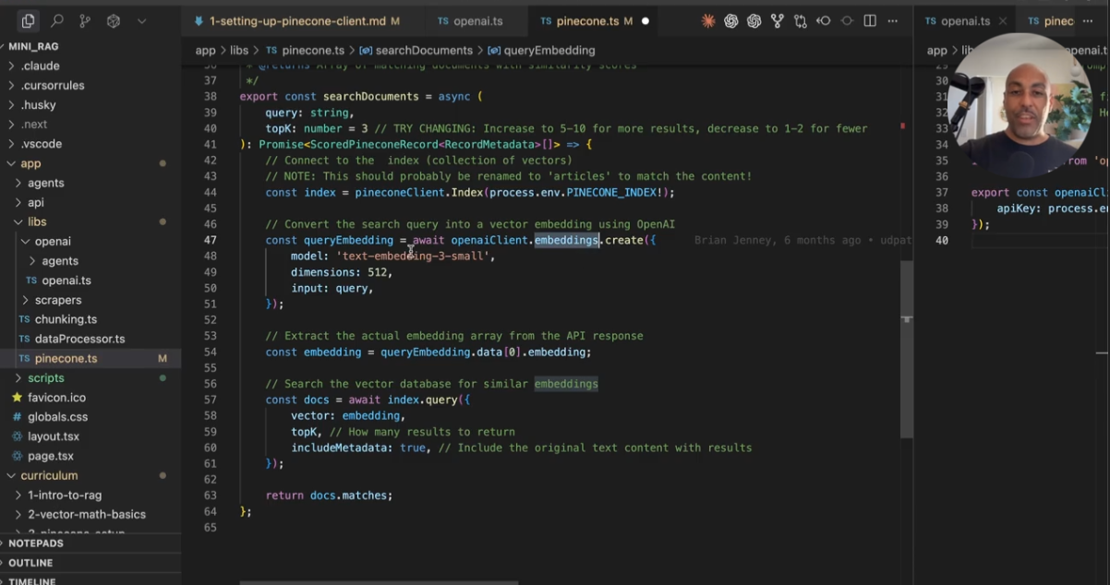
Task: Open the Explorer view in activity bar
Action: 28,20
